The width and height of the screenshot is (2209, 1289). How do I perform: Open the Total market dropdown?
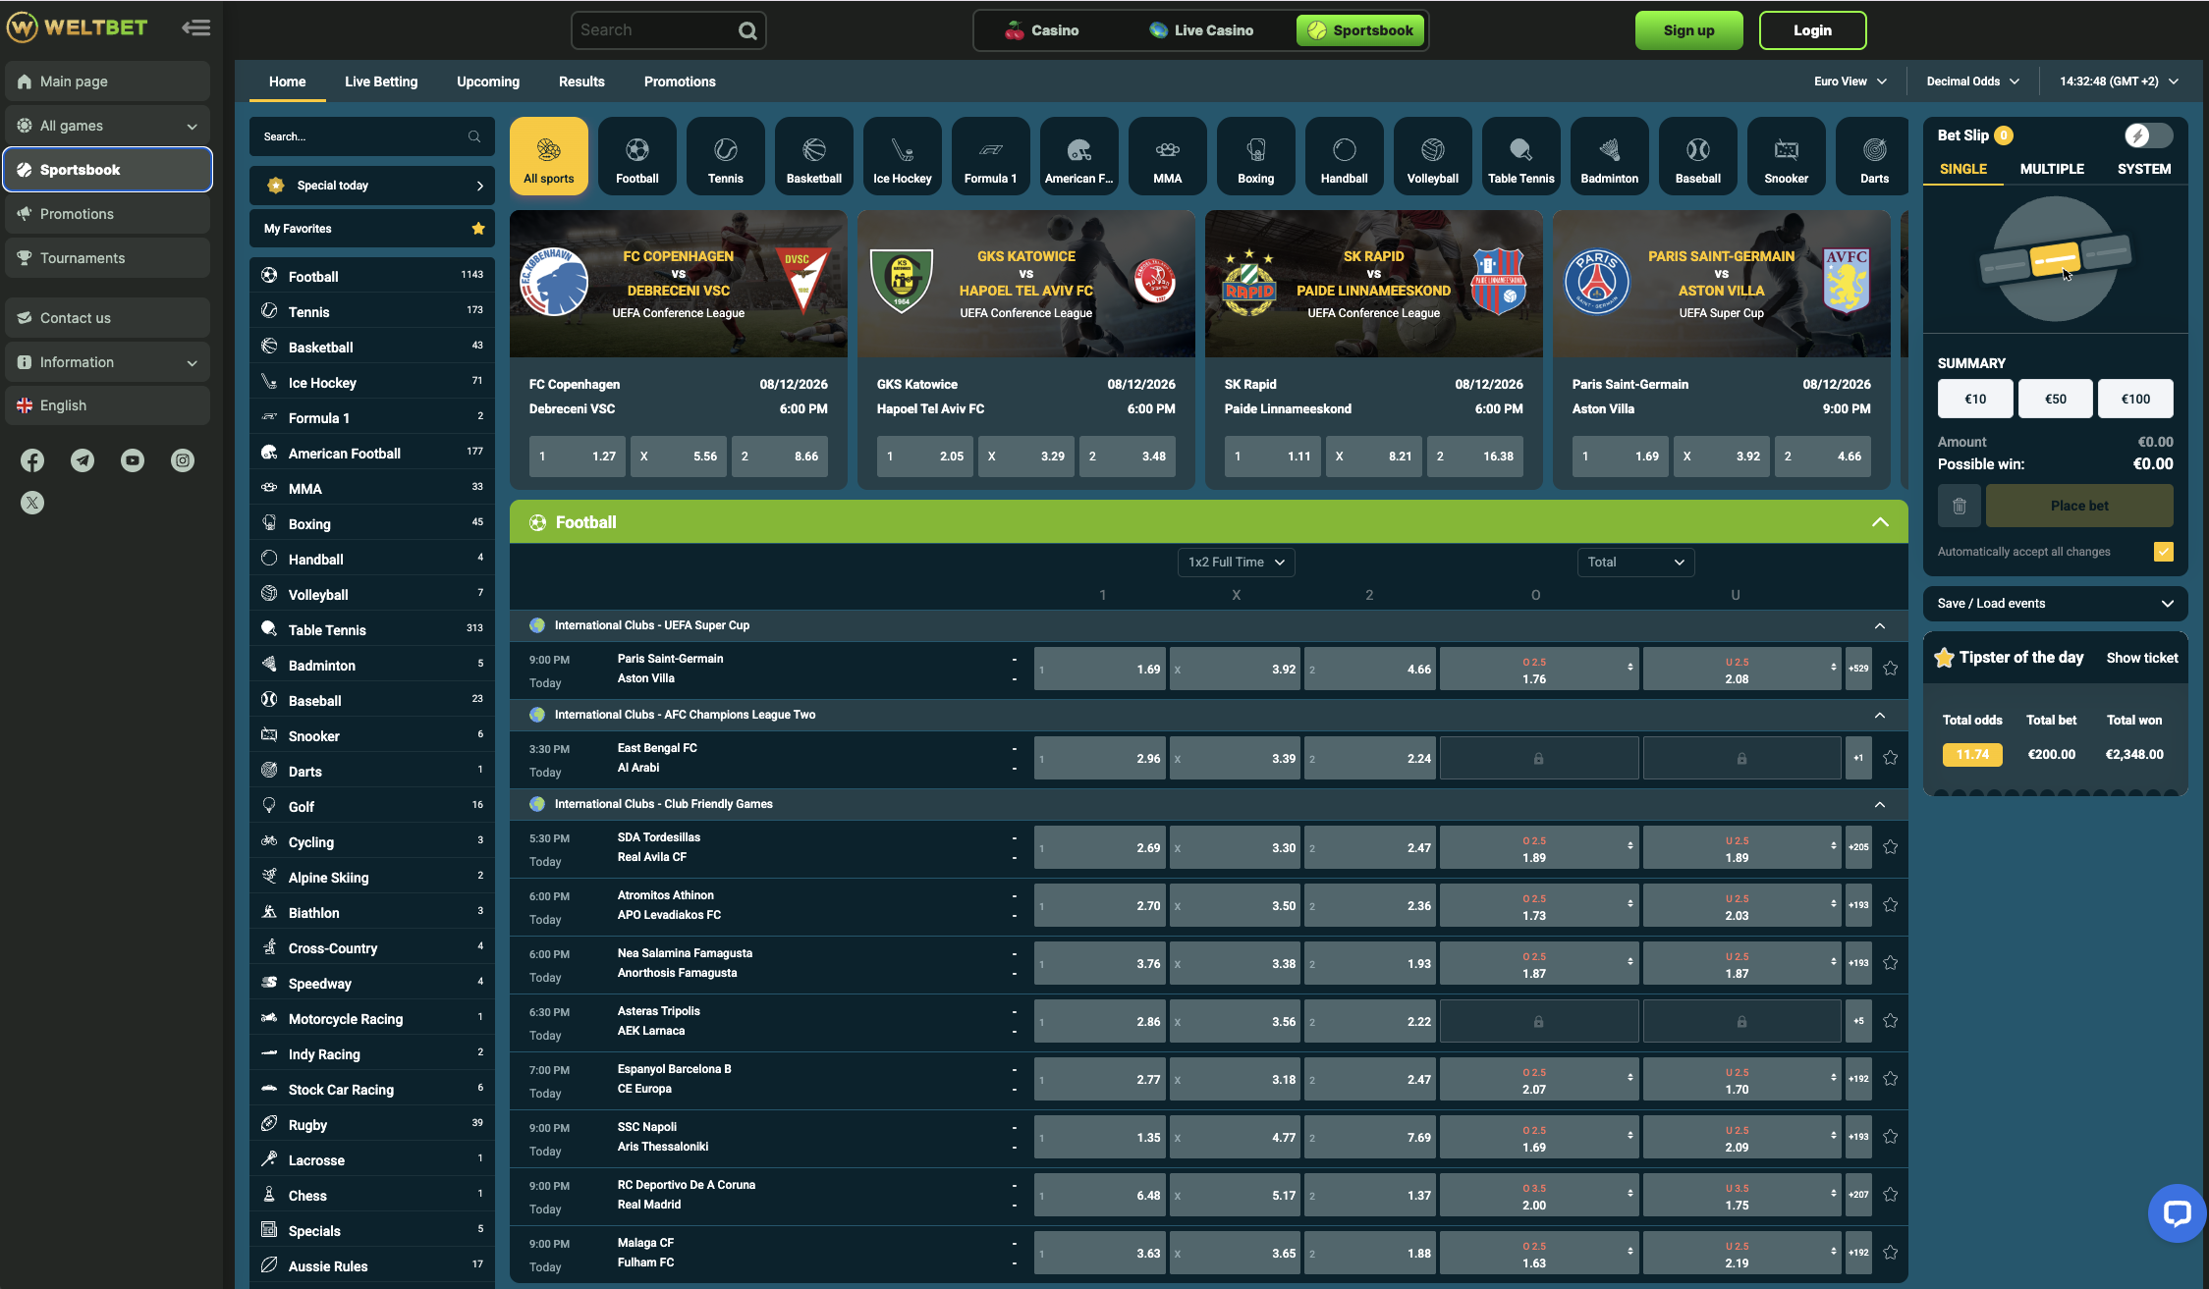pos(1635,563)
